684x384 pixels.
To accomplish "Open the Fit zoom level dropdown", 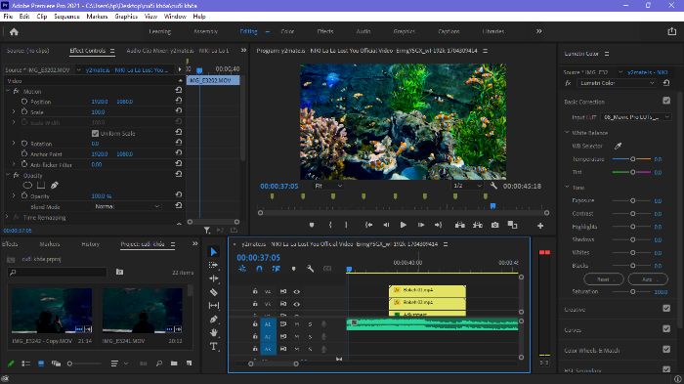I will 328,186.
